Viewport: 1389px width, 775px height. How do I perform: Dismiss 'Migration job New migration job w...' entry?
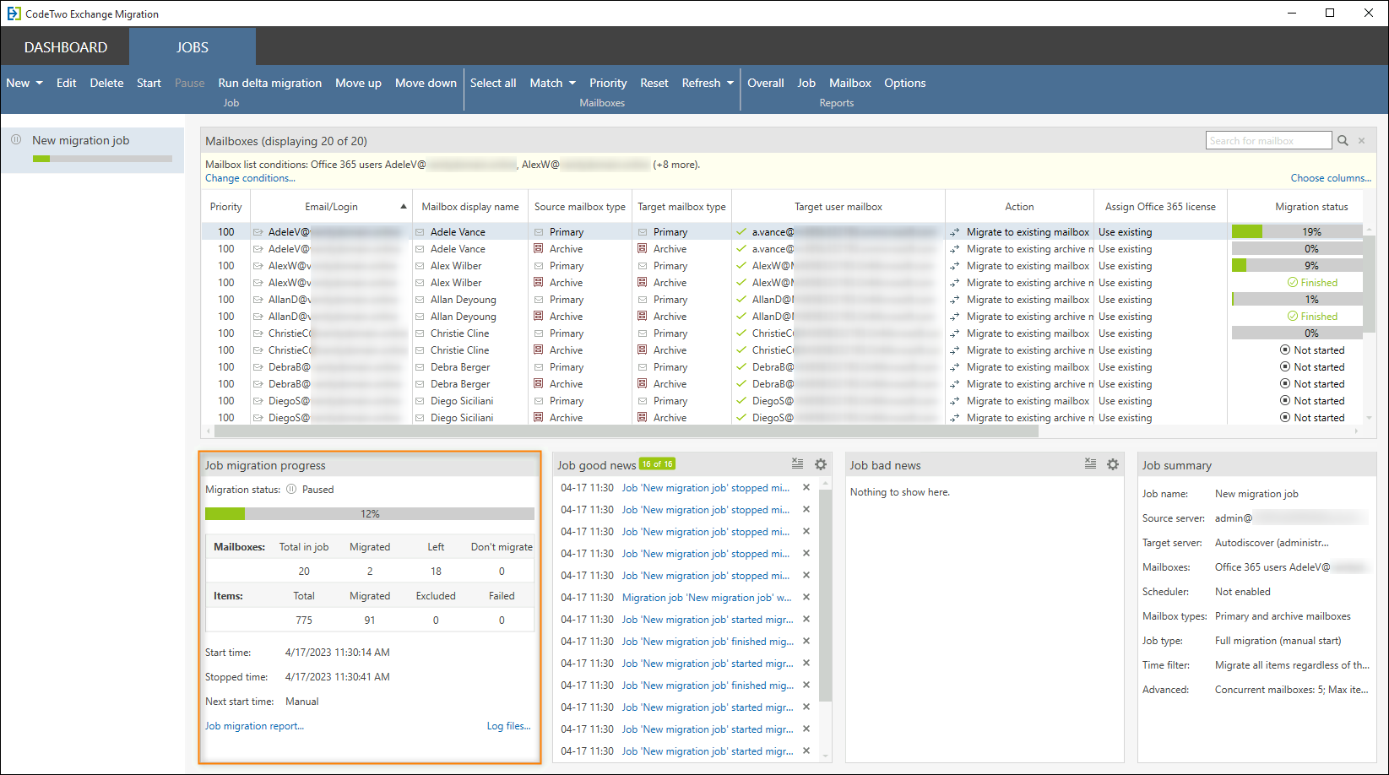coord(806,597)
